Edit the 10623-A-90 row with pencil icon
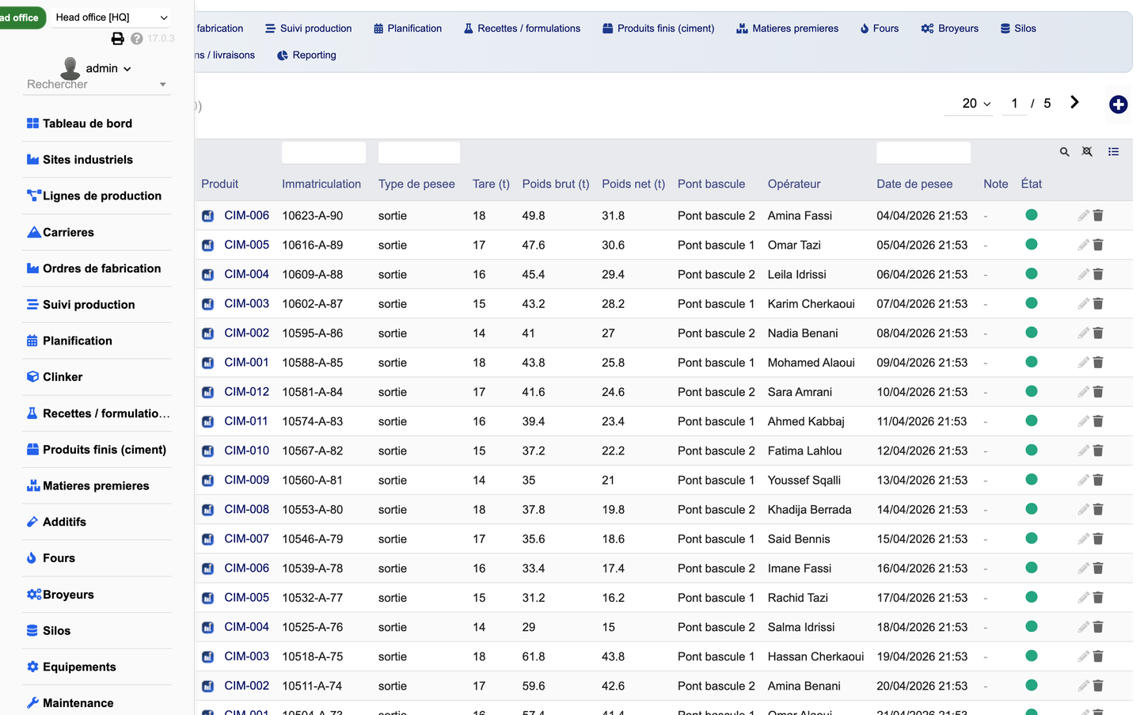This screenshot has height=715, width=1144. (1083, 215)
